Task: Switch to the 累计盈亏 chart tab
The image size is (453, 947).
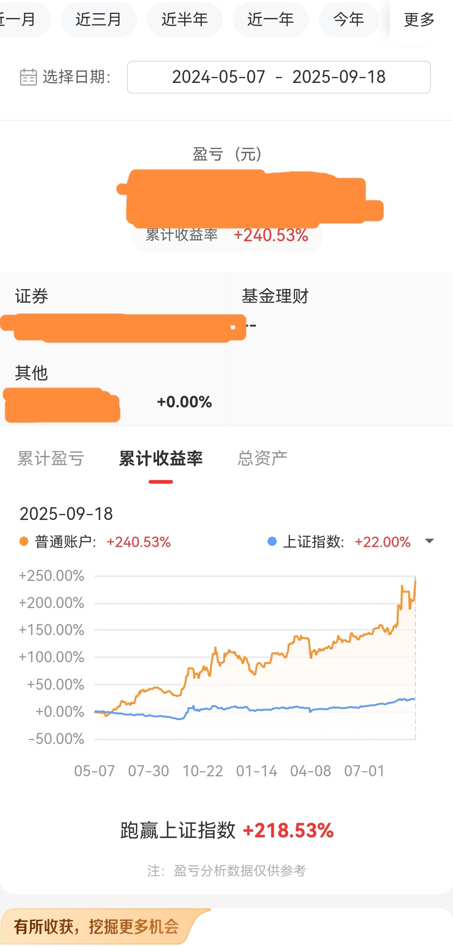Action: point(51,459)
